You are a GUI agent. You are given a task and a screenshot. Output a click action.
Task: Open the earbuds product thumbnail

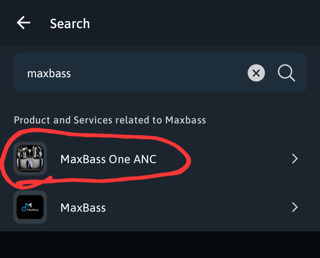coord(30,158)
